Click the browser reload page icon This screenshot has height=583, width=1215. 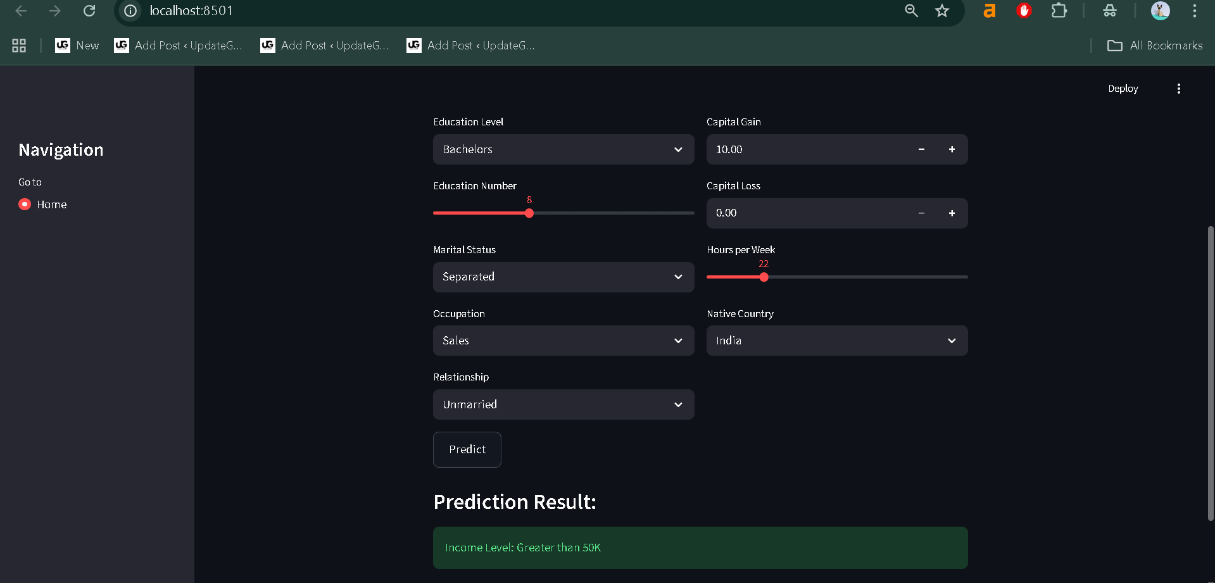[89, 11]
